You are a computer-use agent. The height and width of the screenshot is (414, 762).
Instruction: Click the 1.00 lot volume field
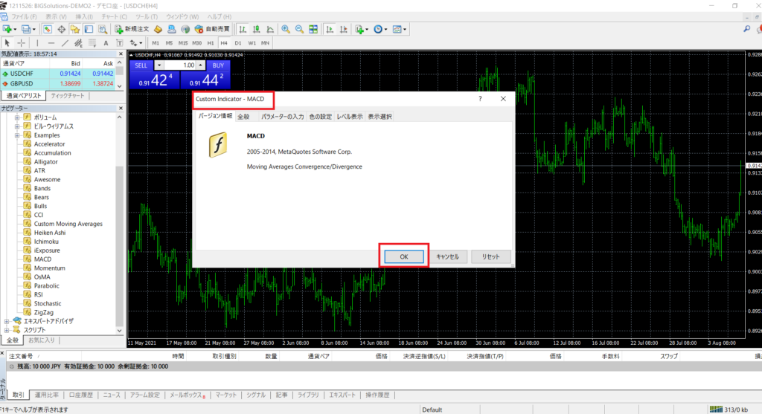point(180,65)
